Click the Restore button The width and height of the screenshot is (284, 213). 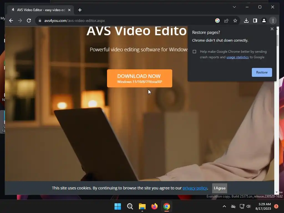(262, 72)
